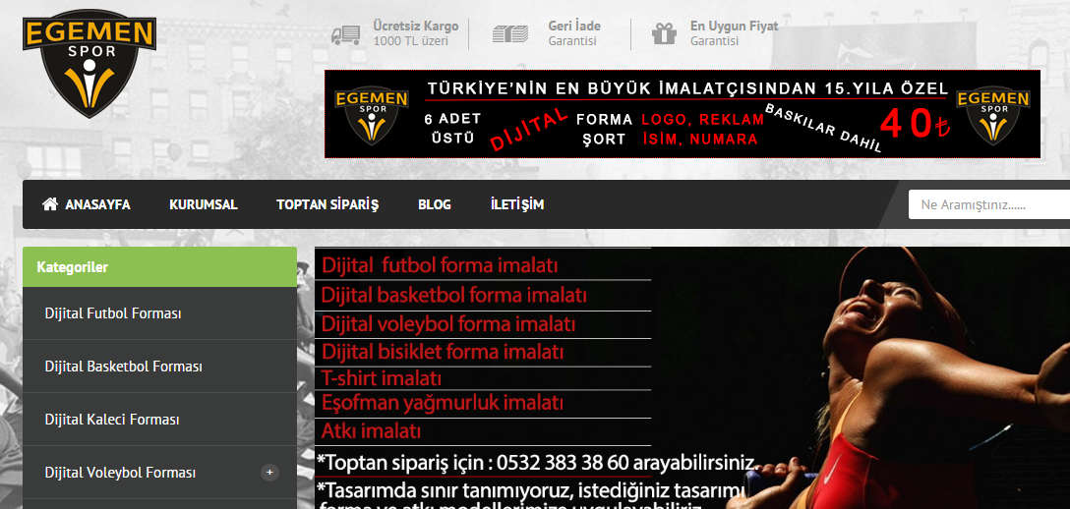Open the 15. yıla özel promo banner
Viewport: 1070px width, 509px height.
683,114
